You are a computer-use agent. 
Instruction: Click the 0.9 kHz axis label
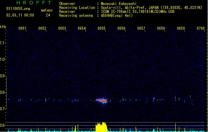pos(3,76)
